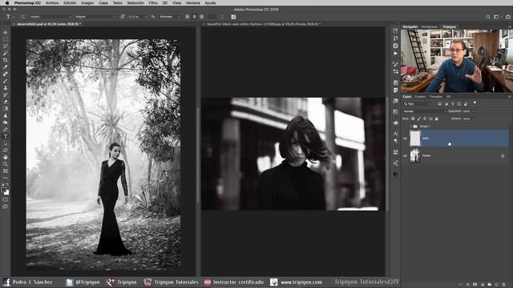Open the Filtro menu
This screenshot has width=513, height=288.
[153, 3]
